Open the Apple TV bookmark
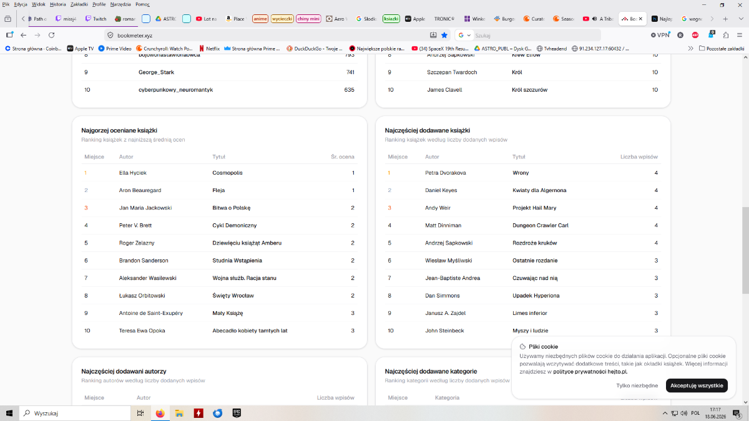This screenshot has height=421, width=749. click(81, 48)
